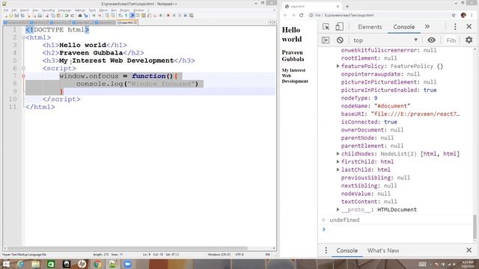
Task: Switch to the What's New drawer tab
Action: click(383, 250)
